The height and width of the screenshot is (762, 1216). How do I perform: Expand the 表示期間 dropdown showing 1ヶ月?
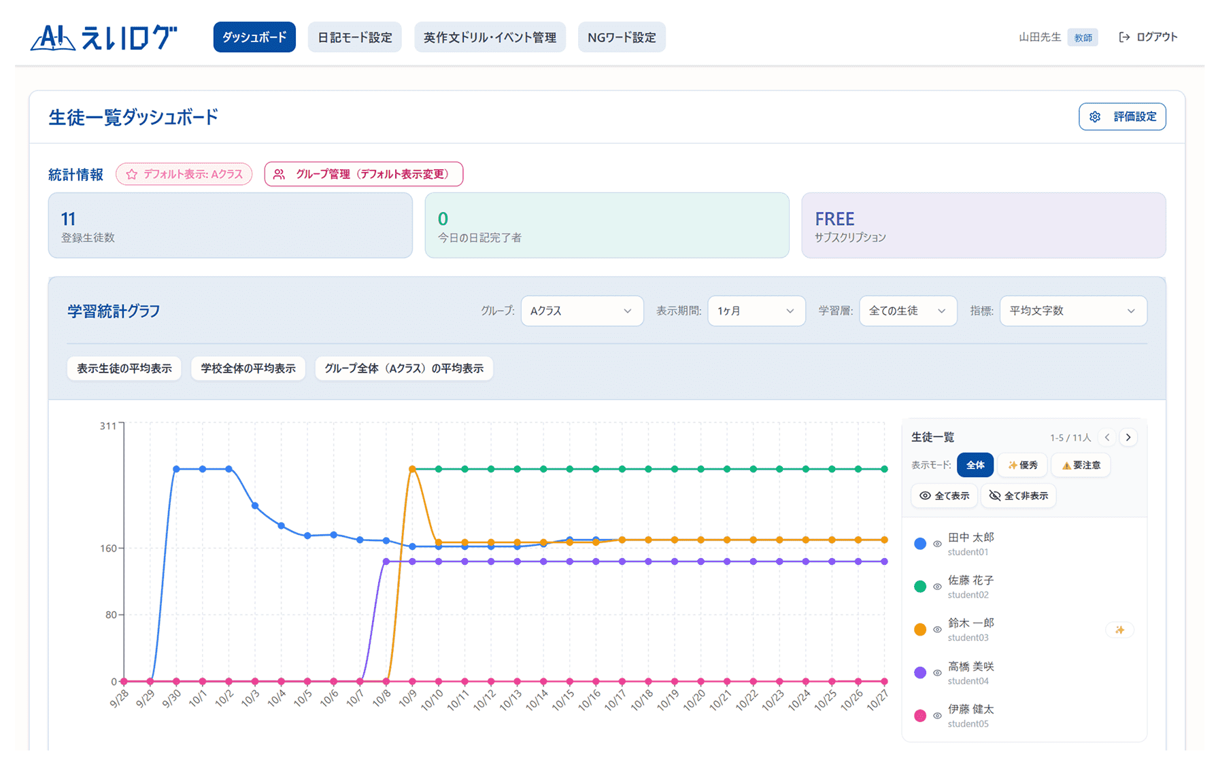(756, 311)
